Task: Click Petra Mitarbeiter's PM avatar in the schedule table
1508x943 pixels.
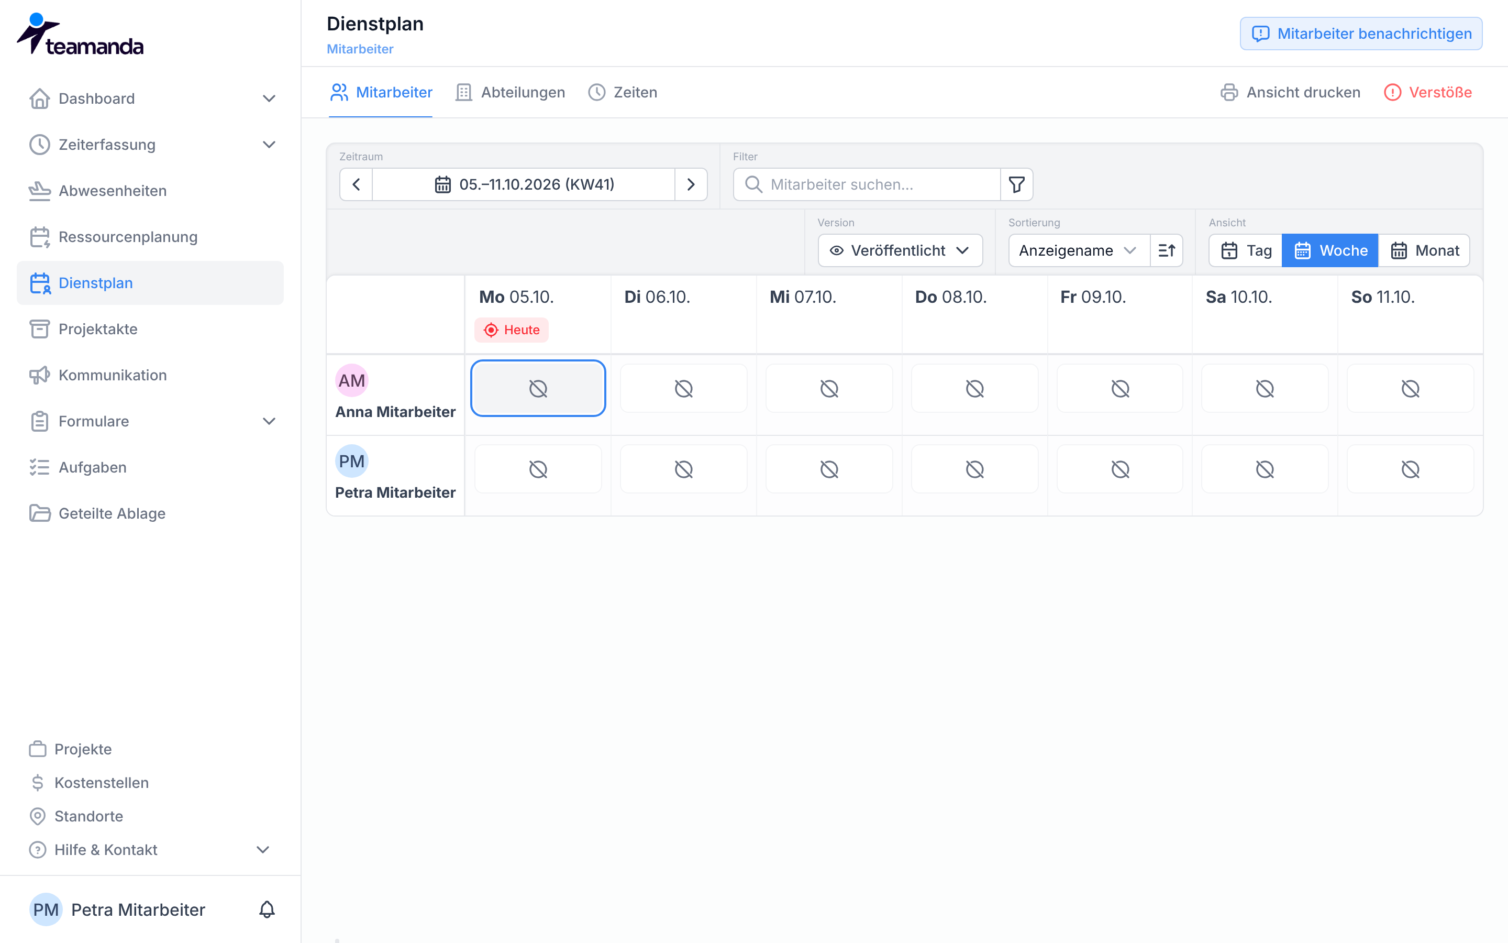Action: 351,461
